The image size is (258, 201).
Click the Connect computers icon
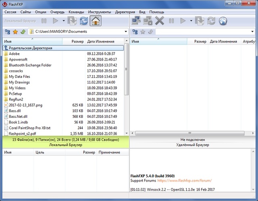[136, 21]
